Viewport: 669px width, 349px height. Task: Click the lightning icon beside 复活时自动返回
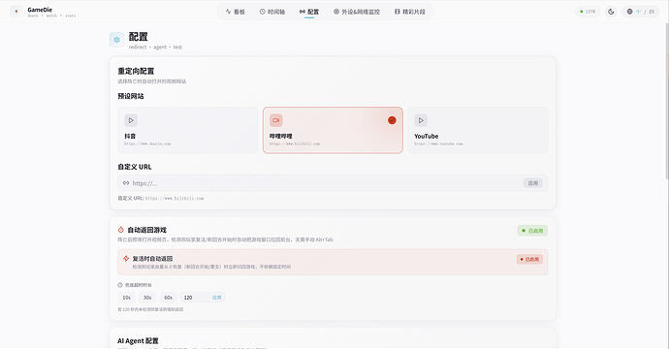[126, 259]
